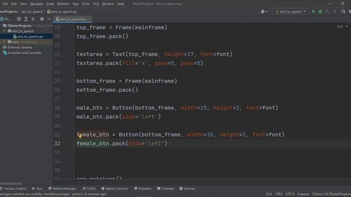The width and height of the screenshot is (351, 197).
Task: Click the Python 3.8 interpreter indicator
Action: click(x=331, y=194)
